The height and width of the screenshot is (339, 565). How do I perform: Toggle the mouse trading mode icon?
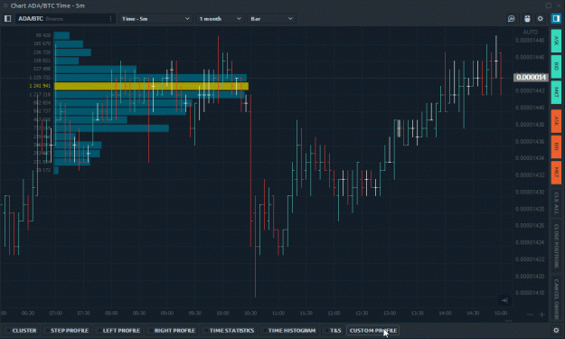click(527, 19)
